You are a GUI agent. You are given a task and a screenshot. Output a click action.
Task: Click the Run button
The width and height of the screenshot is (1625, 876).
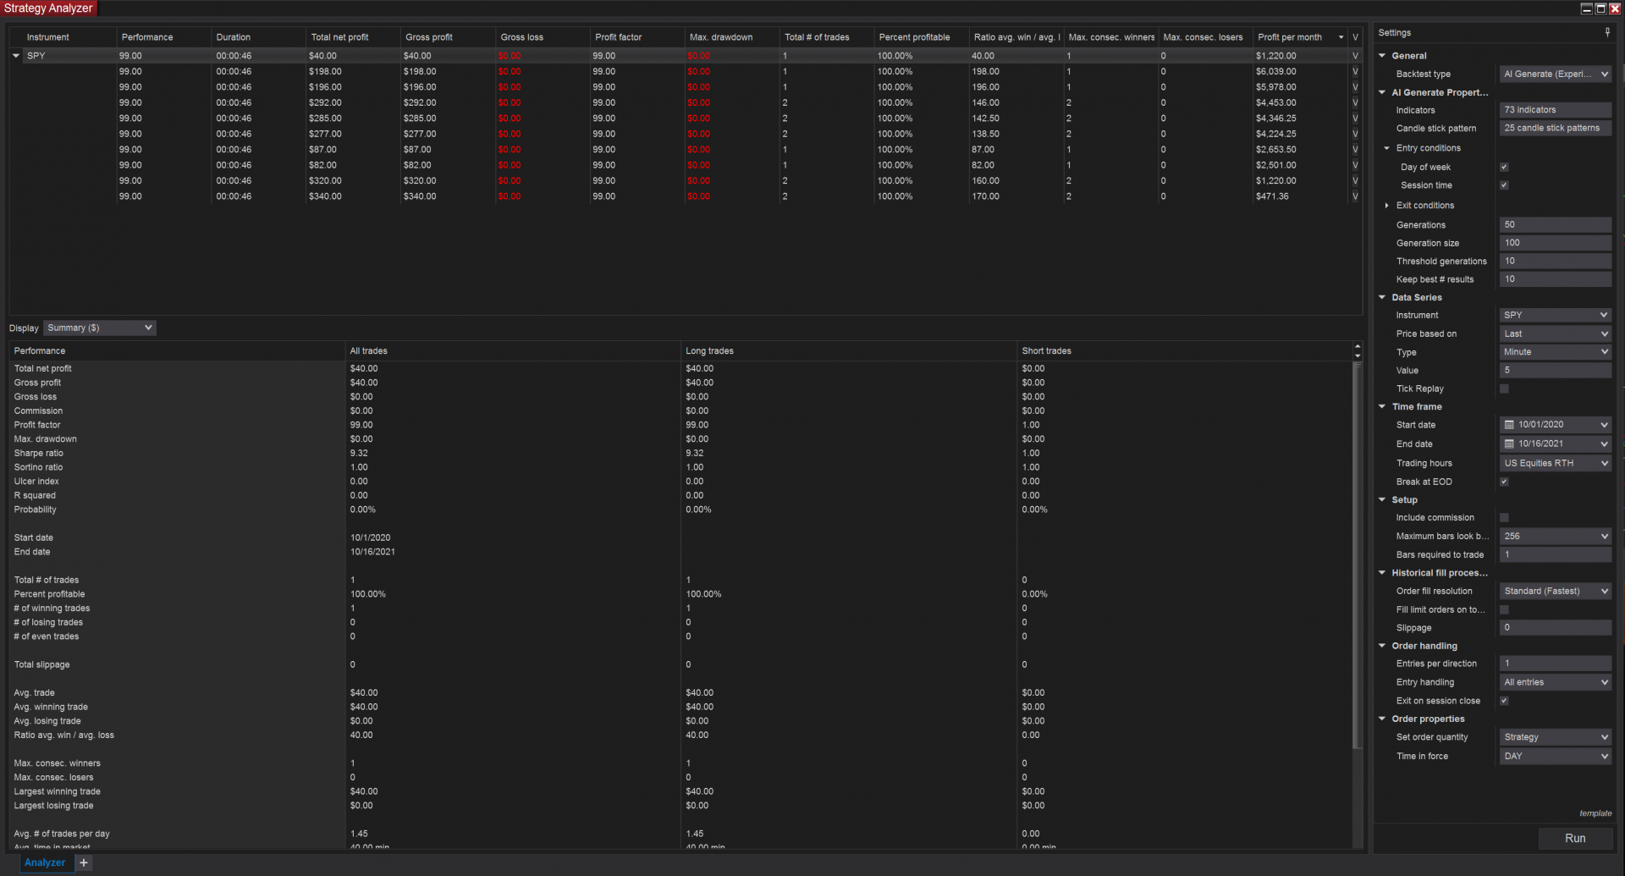click(x=1575, y=837)
